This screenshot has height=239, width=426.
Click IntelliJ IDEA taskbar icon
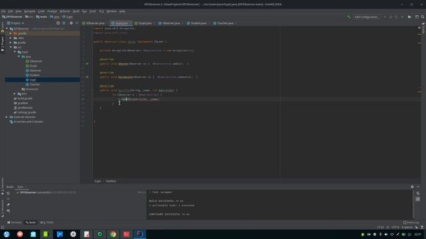140,234
